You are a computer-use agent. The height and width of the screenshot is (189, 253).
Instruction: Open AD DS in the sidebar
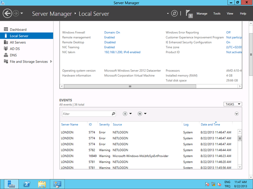click(27, 49)
